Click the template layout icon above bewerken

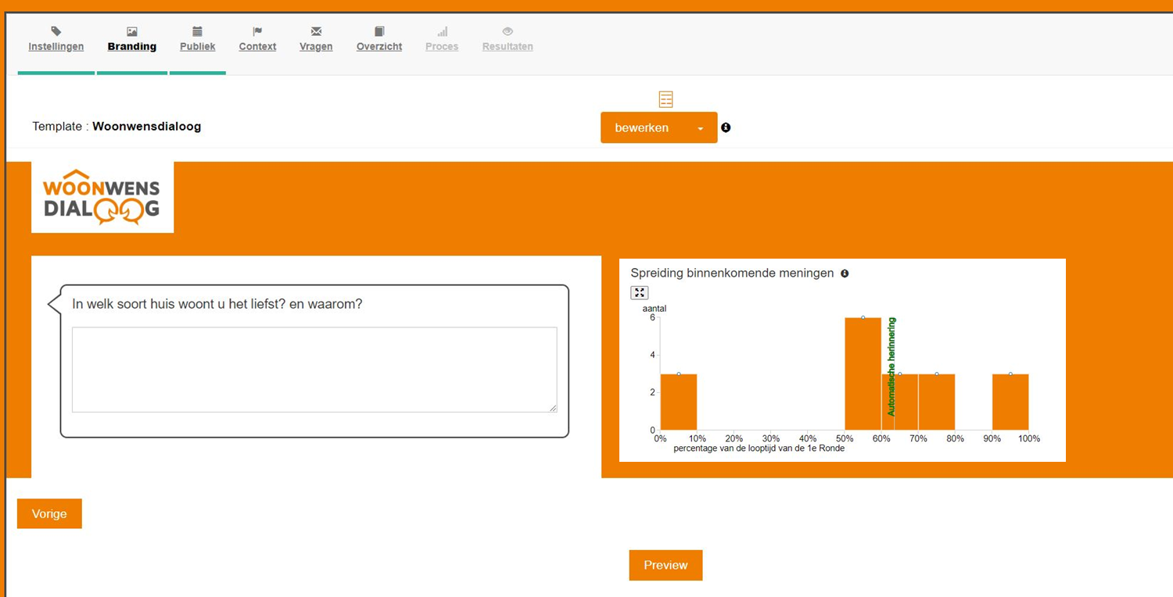coord(665,99)
